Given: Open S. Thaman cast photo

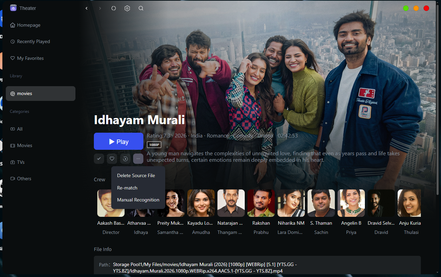Looking at the screenshot, I should 321,203.
